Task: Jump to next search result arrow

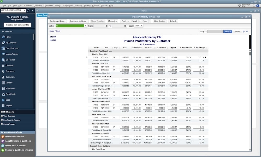Action: point(247,32)
